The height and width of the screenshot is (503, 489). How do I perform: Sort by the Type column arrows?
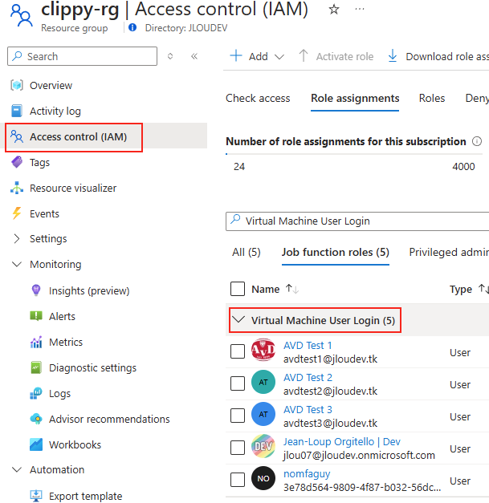click(x=483, y=289)
